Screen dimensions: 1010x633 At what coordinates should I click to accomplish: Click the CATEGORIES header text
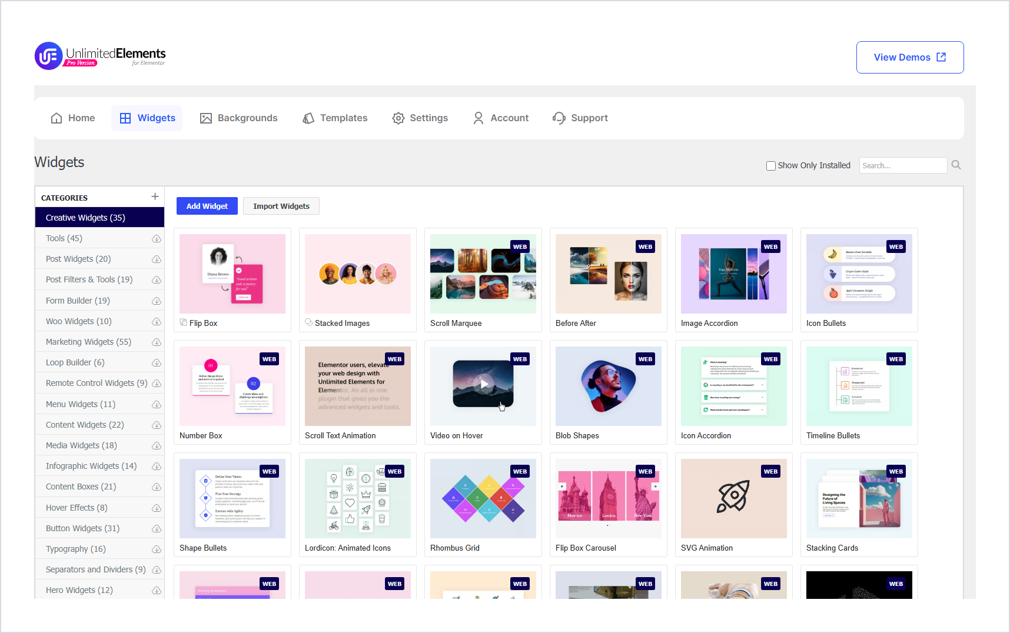point(64,198)
